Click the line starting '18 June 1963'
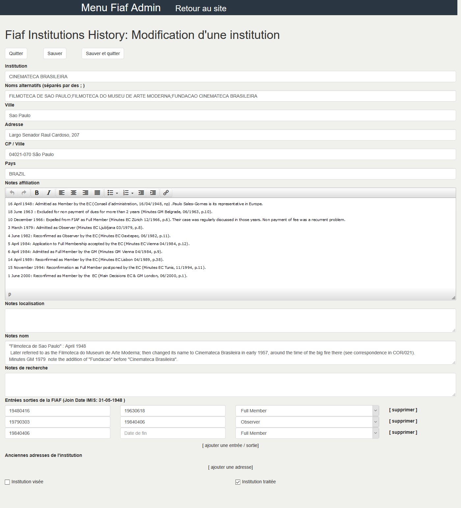The width and height of the screenshot is (461, 508). pos(110,212)
